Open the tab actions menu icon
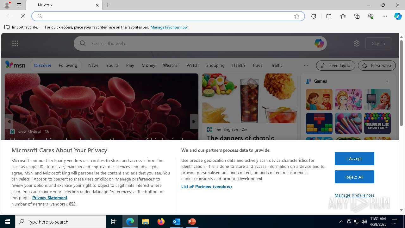This screenshot has width=405, height=228. click(x=19, y=5)
